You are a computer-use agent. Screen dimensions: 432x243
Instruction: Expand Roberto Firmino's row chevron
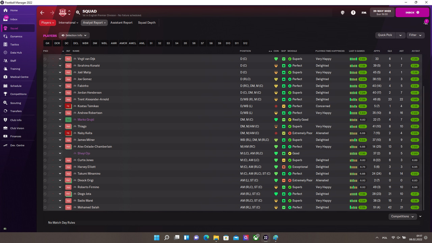[x=60, y=187]
